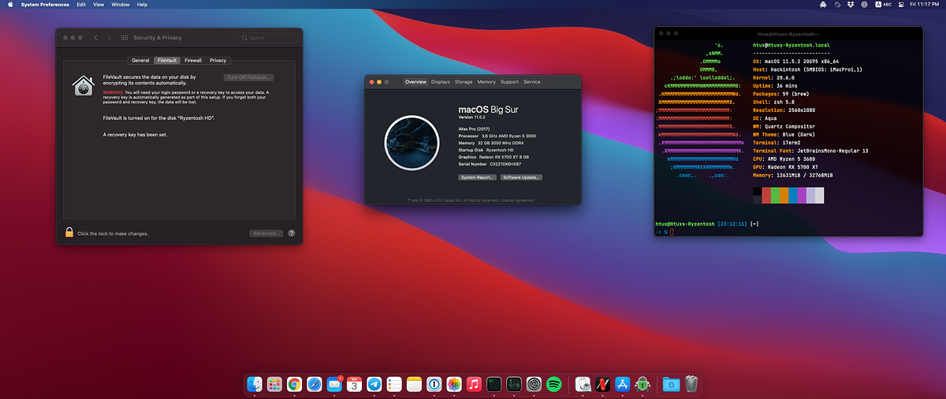This screenshot has height=399, width=946.
Task: Click the lock icon to make changes
Action: (x=69, y=233)
